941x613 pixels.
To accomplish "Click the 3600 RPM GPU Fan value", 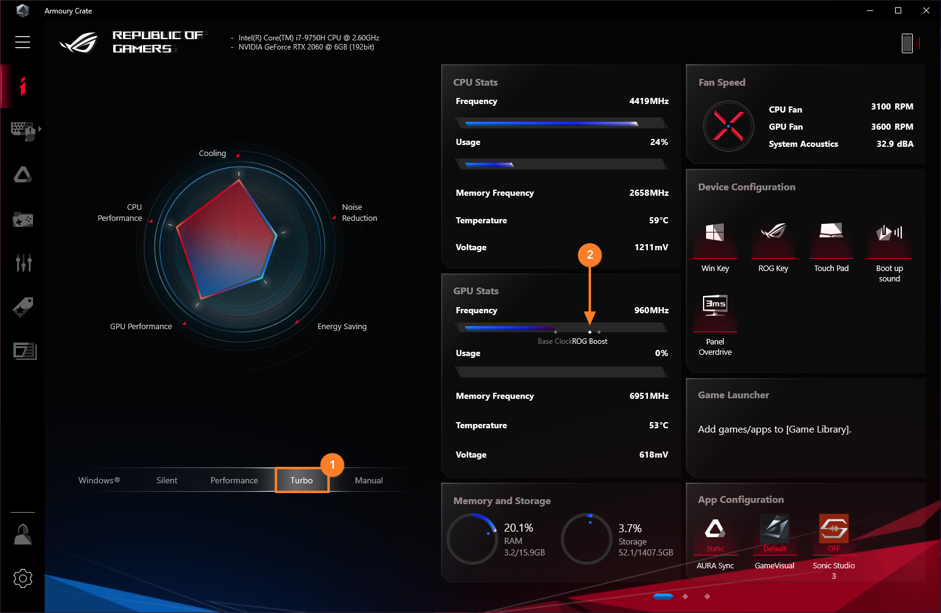I will point(892,127).
